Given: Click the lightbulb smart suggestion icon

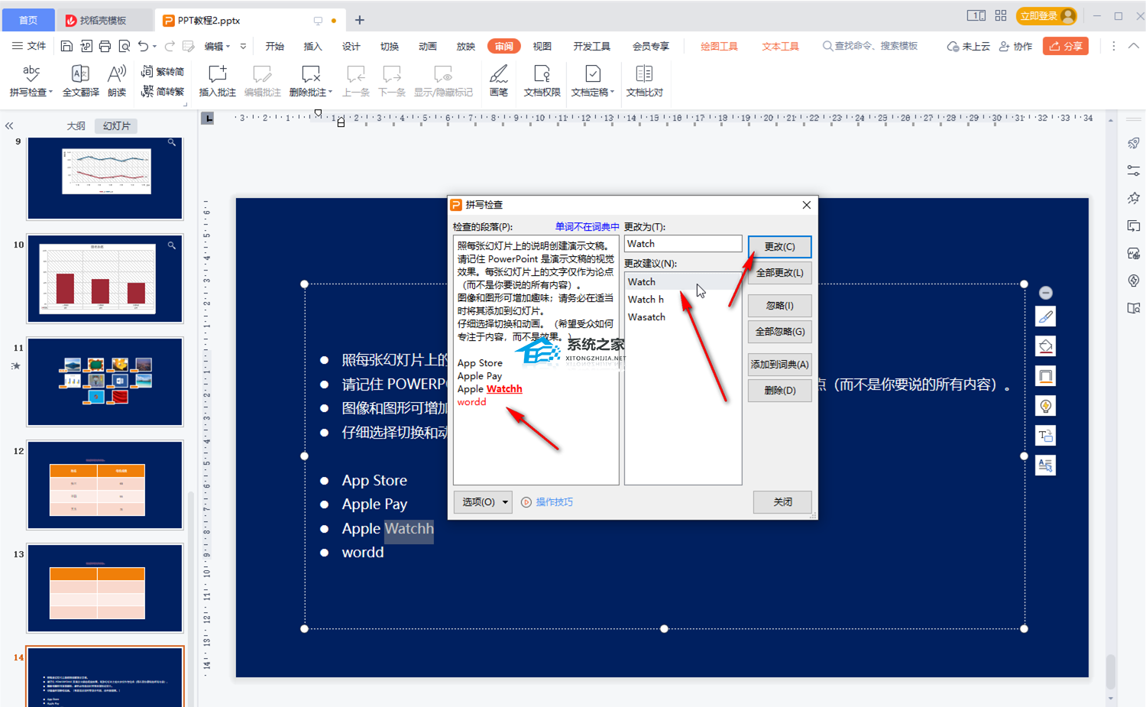Looking at the screenshot, I should point(1045,406).
